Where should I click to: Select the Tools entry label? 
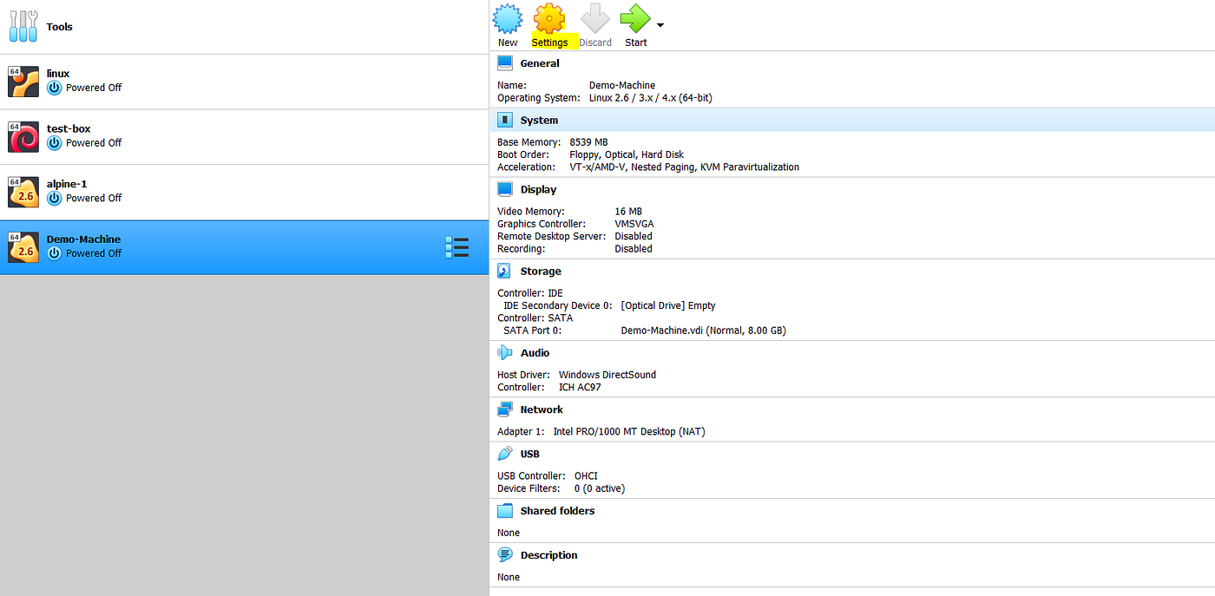point(60,27)
